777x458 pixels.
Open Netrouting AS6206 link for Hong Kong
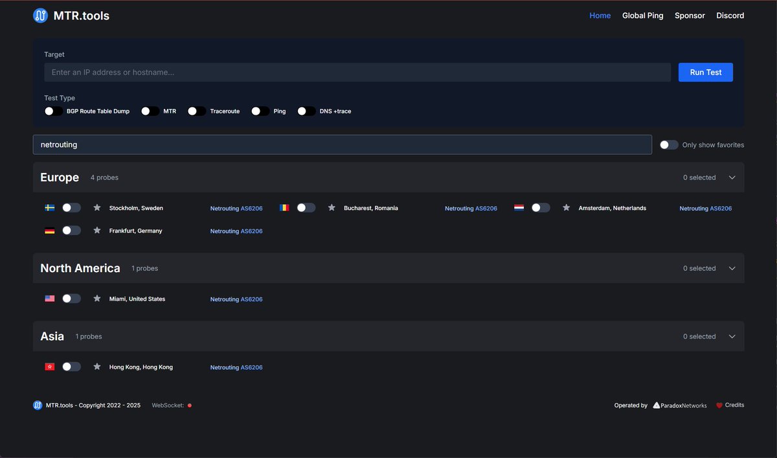coord(236,367)
